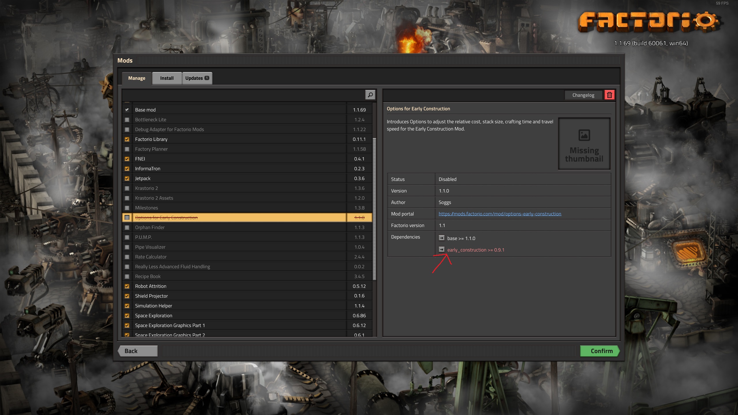Image resolution: width=738 pixels, height=415 pixels.
Task: Delete mod with red trash icon
Action: coord(609,95)
